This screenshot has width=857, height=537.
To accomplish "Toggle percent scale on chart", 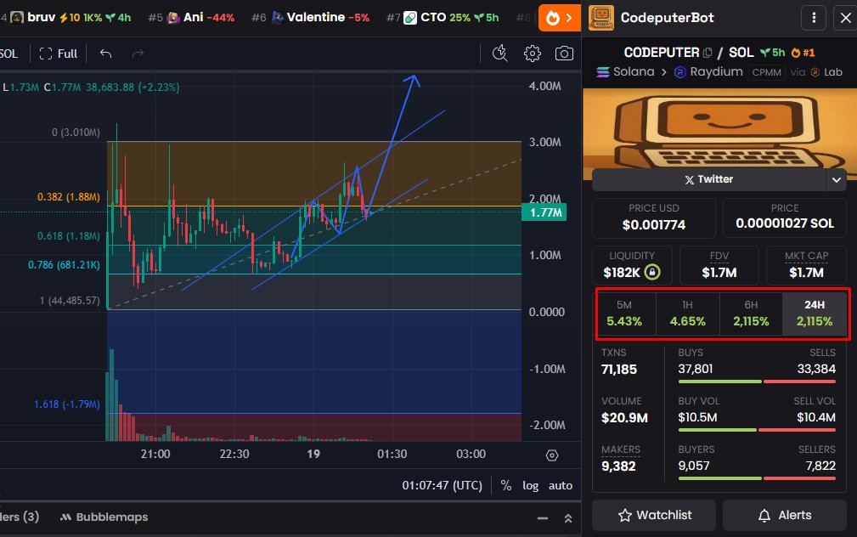I will [506, 486].
